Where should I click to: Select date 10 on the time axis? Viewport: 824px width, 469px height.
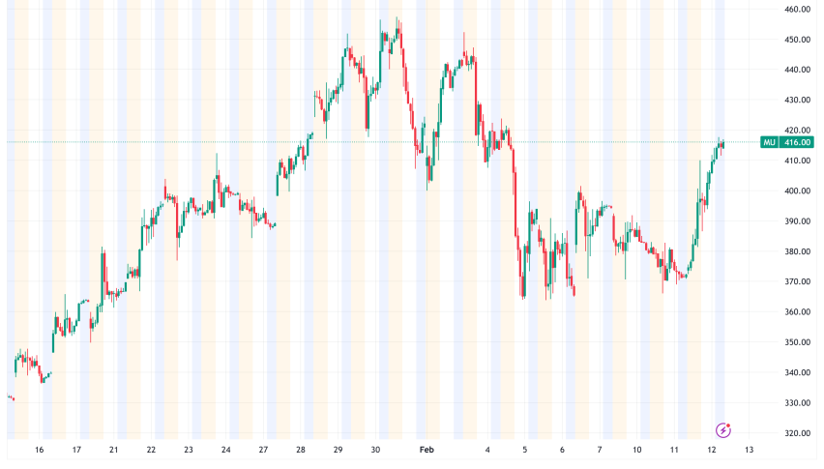(x=637, y=451)
